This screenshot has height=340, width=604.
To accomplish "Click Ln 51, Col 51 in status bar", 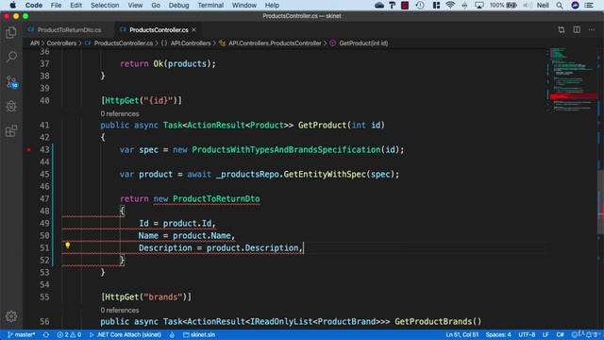I will tap(462, 334).
